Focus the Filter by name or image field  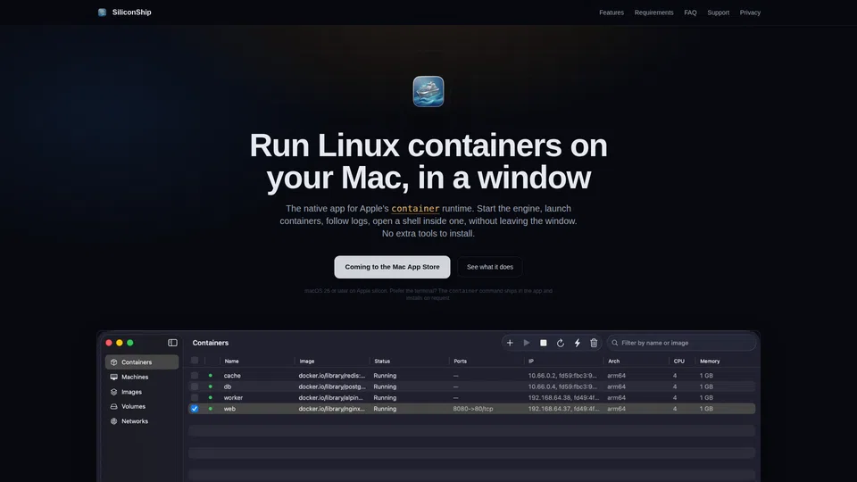(x=681, y=343)
